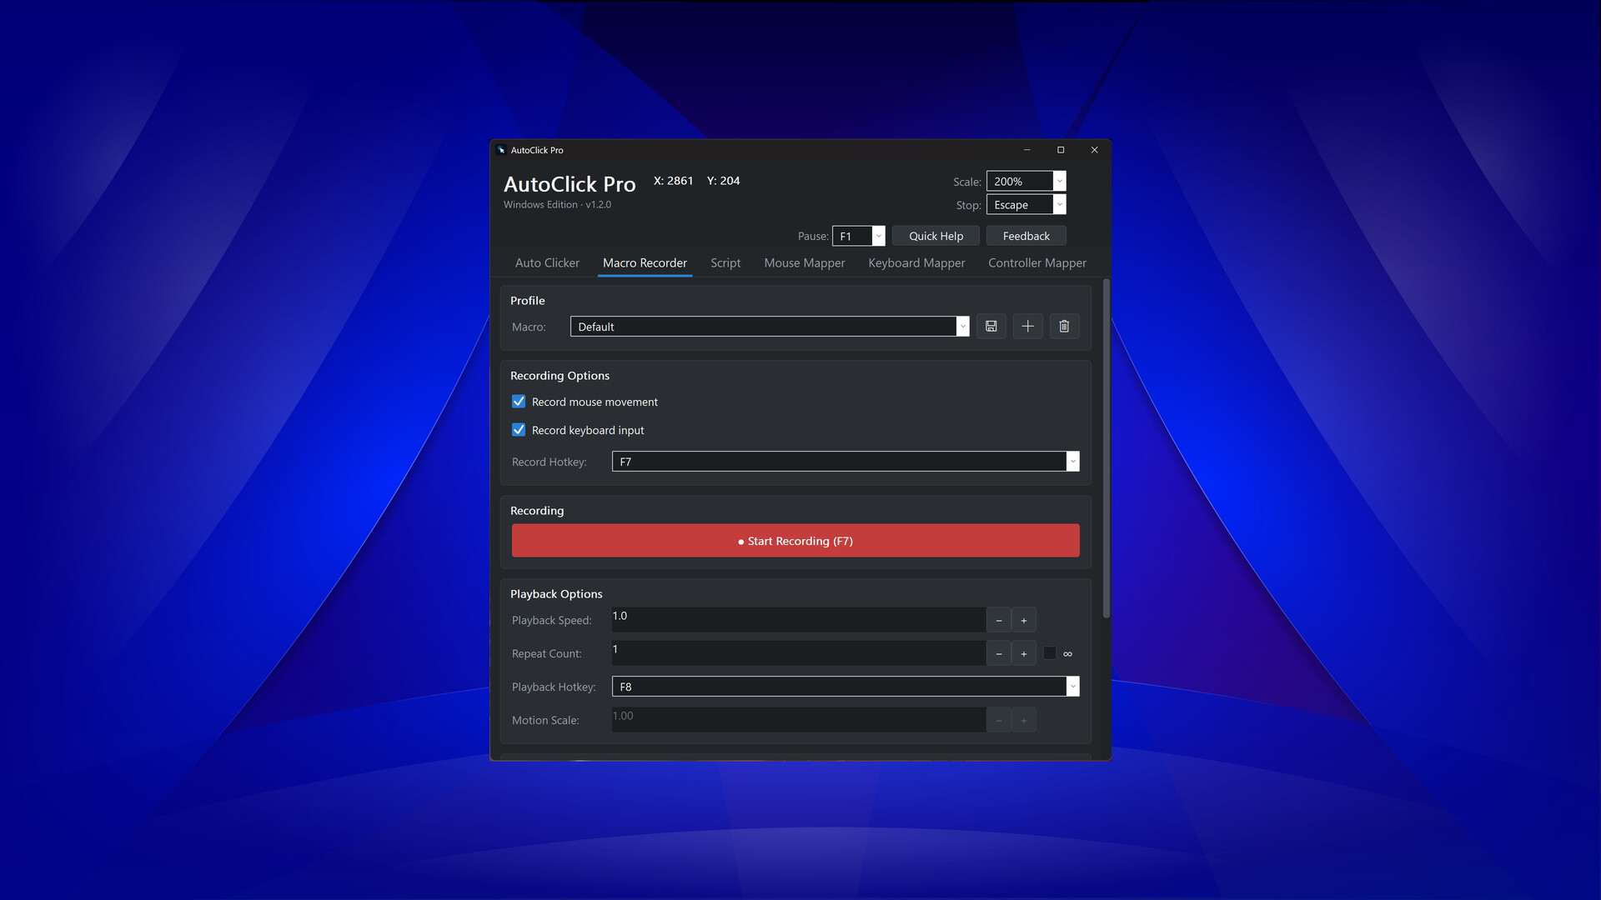The width and height of the screenshot is (1601, 900).
Task: Click the Quick Help button
Action: [x=936, y=237]
